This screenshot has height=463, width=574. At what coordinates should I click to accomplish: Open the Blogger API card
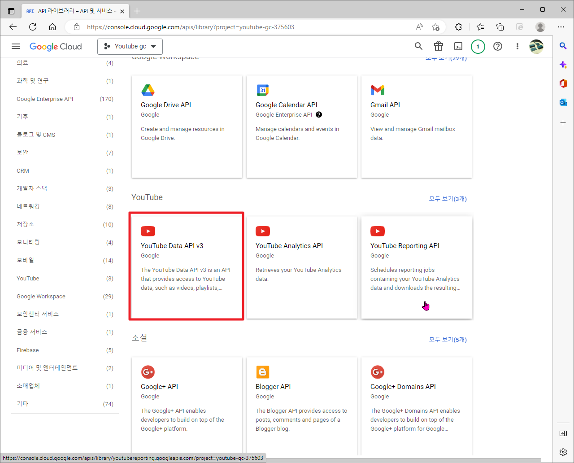(302, 405)
